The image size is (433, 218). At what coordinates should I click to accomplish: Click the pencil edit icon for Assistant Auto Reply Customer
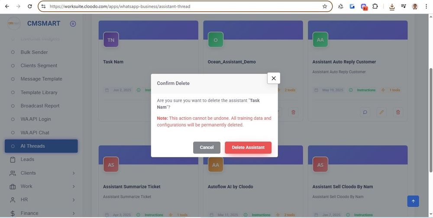381,112
